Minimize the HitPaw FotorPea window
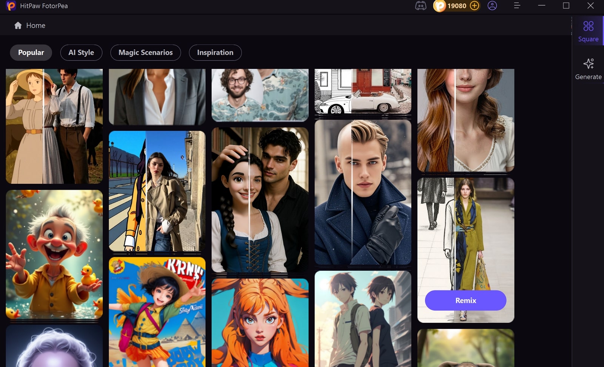The image size is (604, 367). pos(542,6)
